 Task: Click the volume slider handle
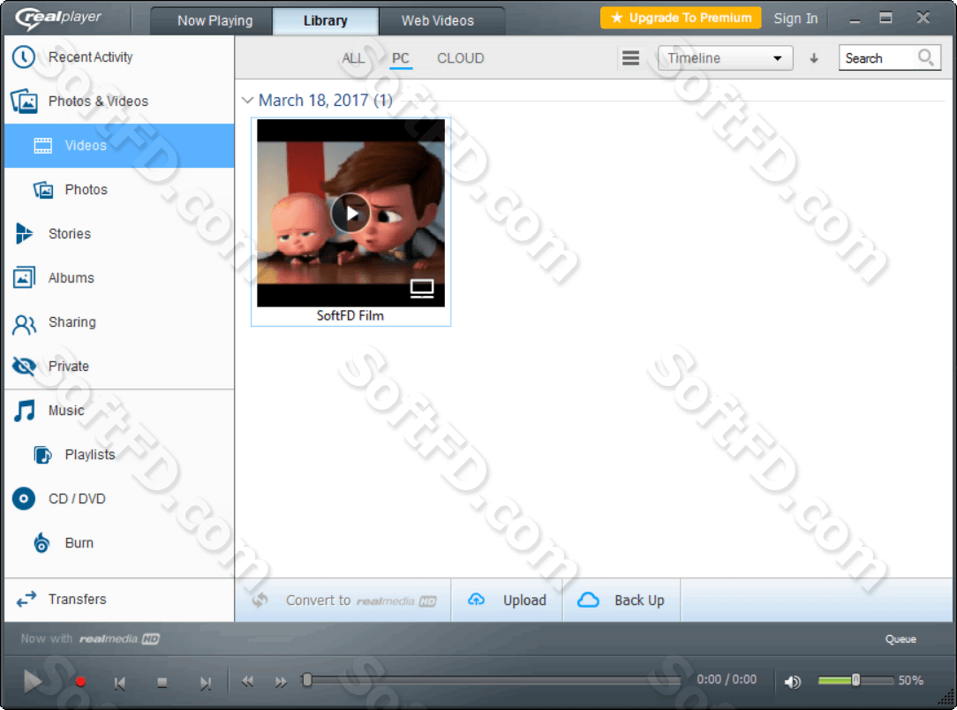coord(855,680)
